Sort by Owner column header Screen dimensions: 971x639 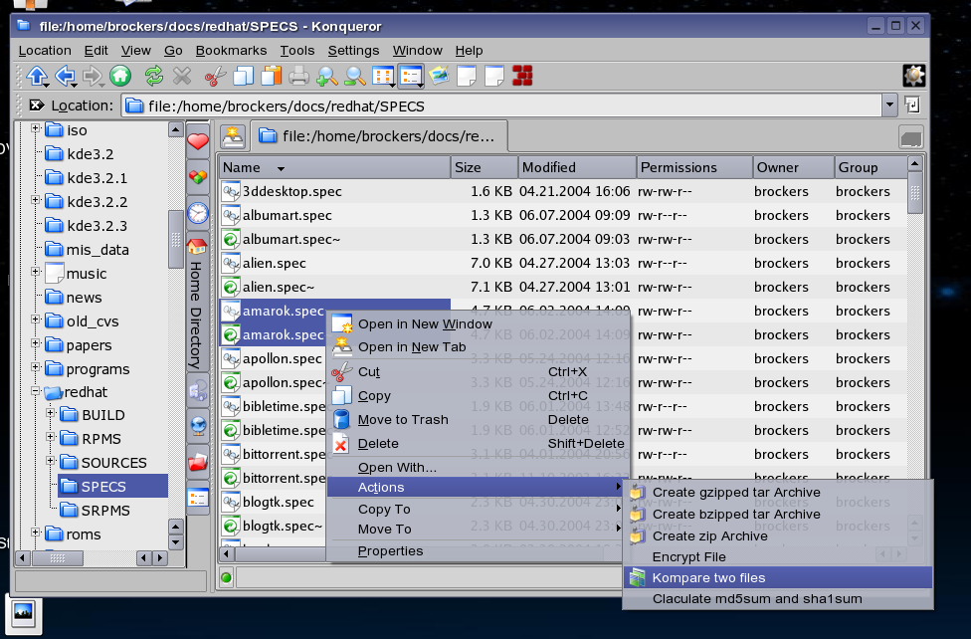(793, 167)
